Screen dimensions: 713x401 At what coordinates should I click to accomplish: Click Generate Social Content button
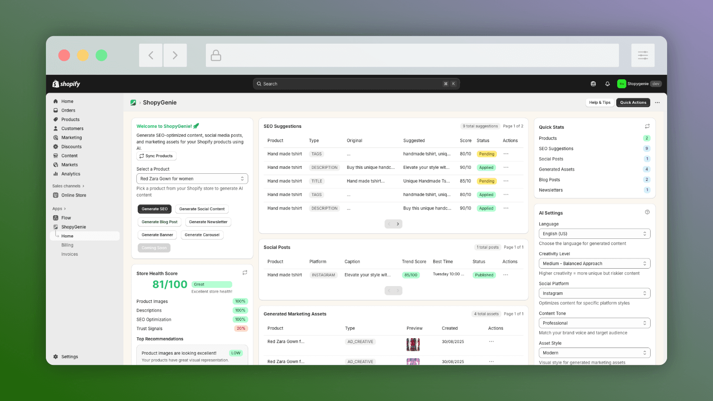click(202, 209)
